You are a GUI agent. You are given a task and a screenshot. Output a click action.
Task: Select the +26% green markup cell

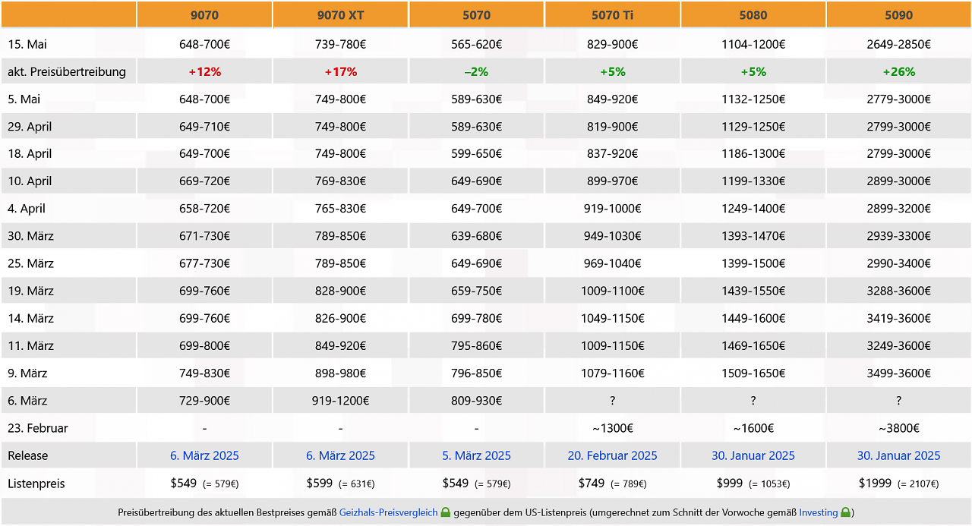click(898, 71)
